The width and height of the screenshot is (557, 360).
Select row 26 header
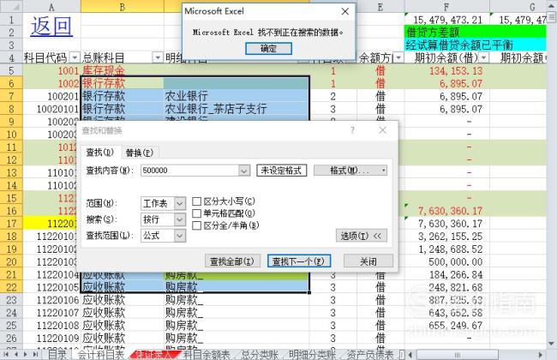[11, 339]
